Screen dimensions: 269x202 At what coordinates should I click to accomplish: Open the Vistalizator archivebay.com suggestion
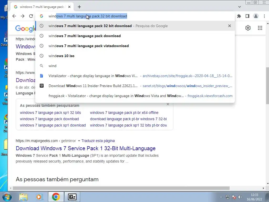(x=135, y=76)
